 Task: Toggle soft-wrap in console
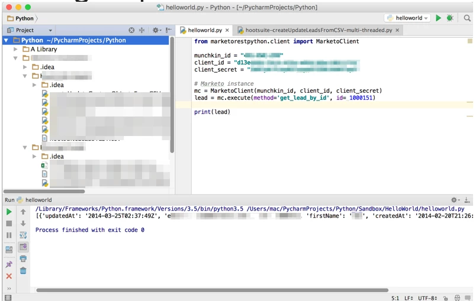pos(23,235)
